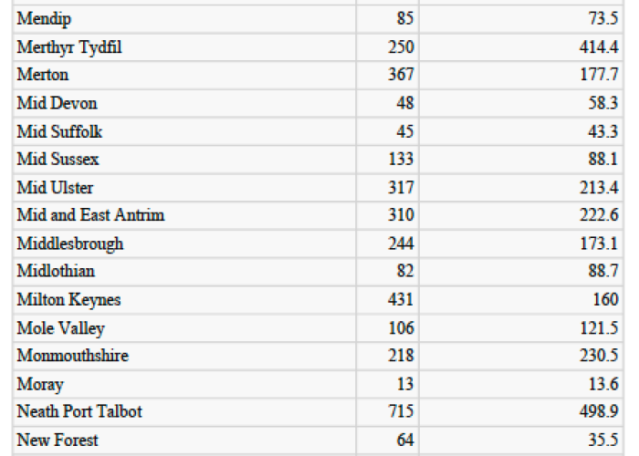Click the Mole Valley cell
Image resolution: width=639 pixels, height=456 pixels.
pos(184,328)
